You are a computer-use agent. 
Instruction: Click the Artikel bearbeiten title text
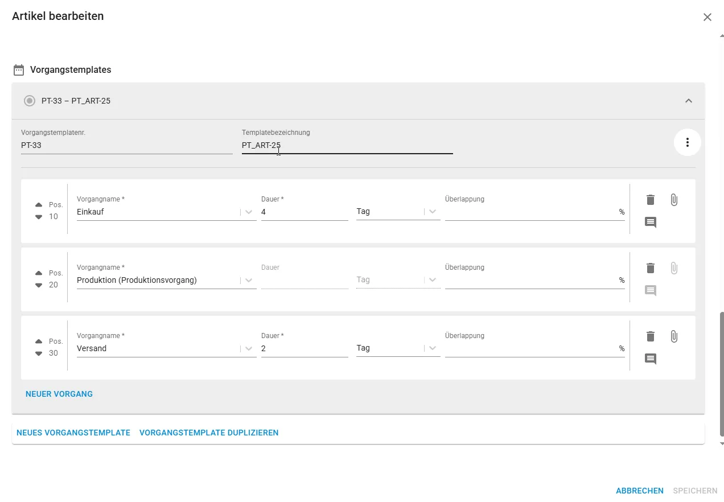[x=58, y=16]
